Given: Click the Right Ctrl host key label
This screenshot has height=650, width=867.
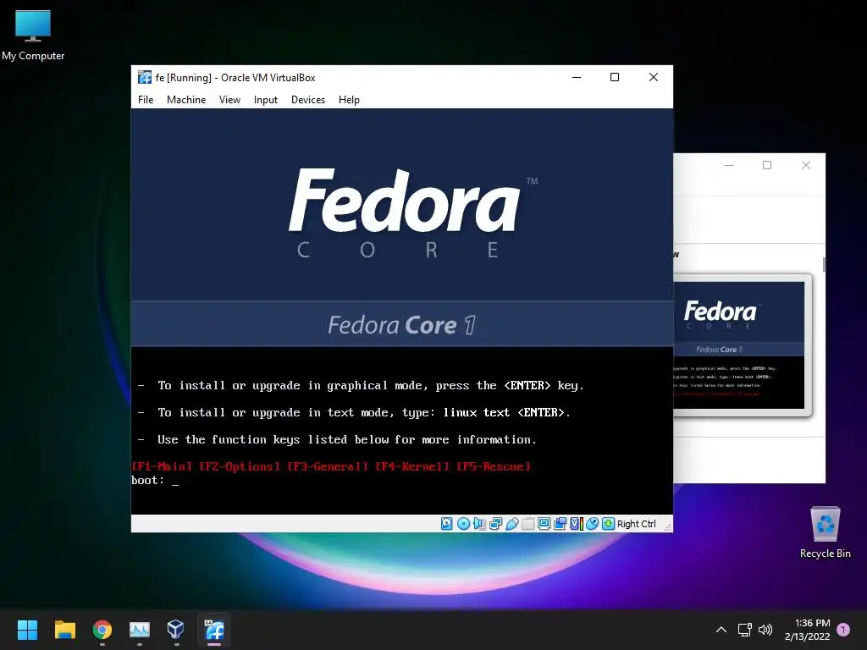Looking at the screenshot, I should [x=637, y=524].
